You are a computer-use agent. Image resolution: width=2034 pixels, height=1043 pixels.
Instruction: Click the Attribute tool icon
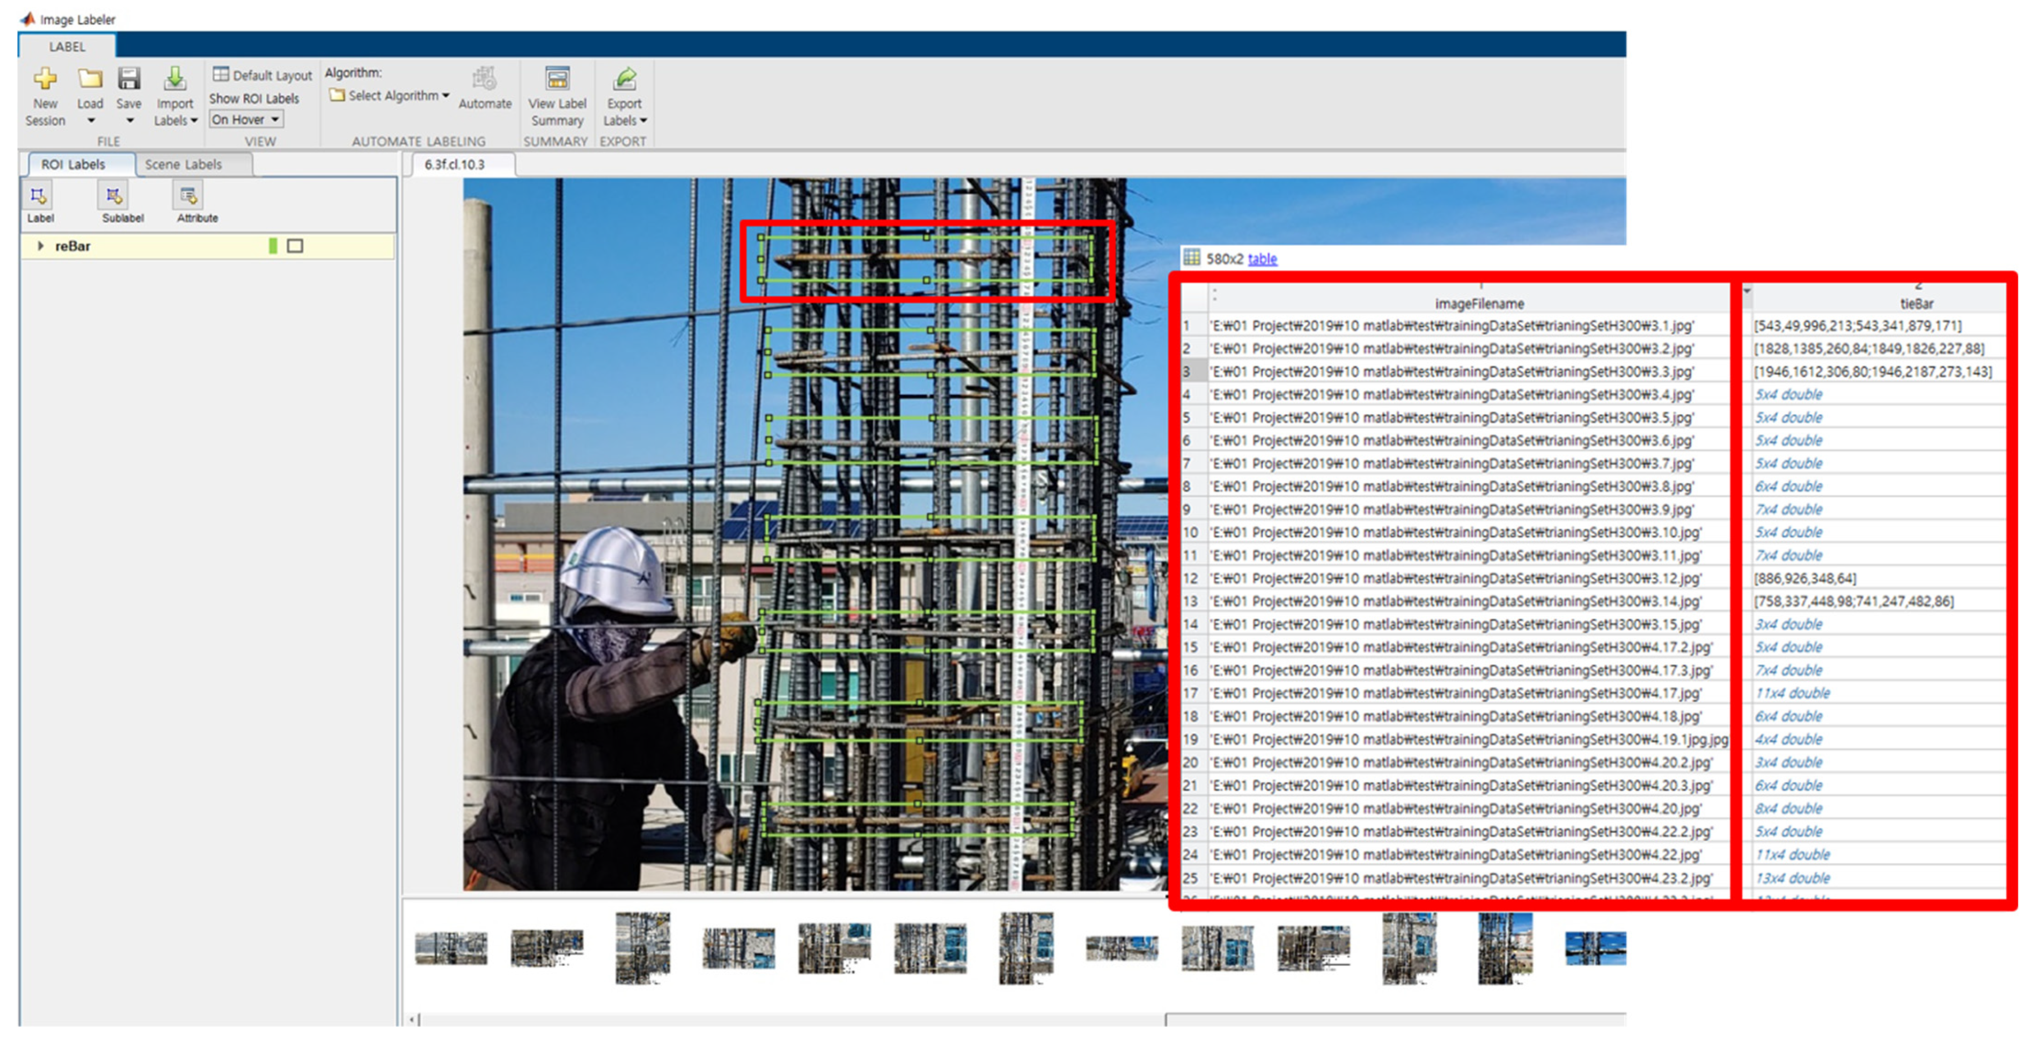(189, 196)
